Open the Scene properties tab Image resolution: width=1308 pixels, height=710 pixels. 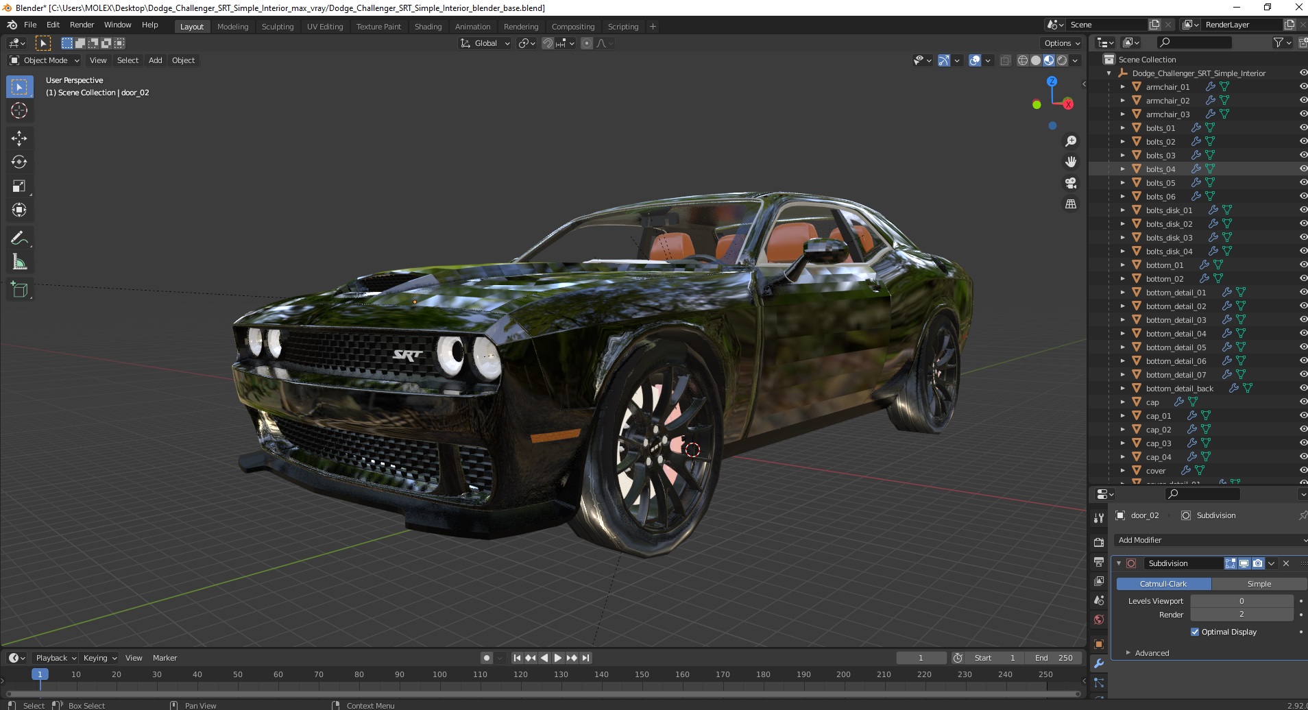click(x=1099, y=600)
